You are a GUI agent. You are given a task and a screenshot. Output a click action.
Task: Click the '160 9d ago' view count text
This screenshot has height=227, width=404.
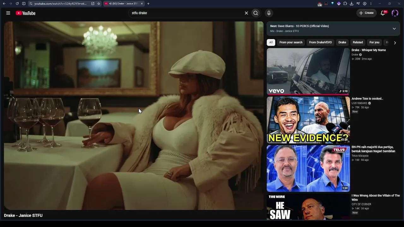point(360,160)
